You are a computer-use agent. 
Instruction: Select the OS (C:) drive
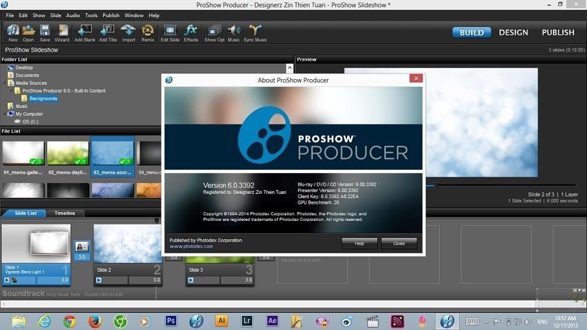(x=30, y=121)
